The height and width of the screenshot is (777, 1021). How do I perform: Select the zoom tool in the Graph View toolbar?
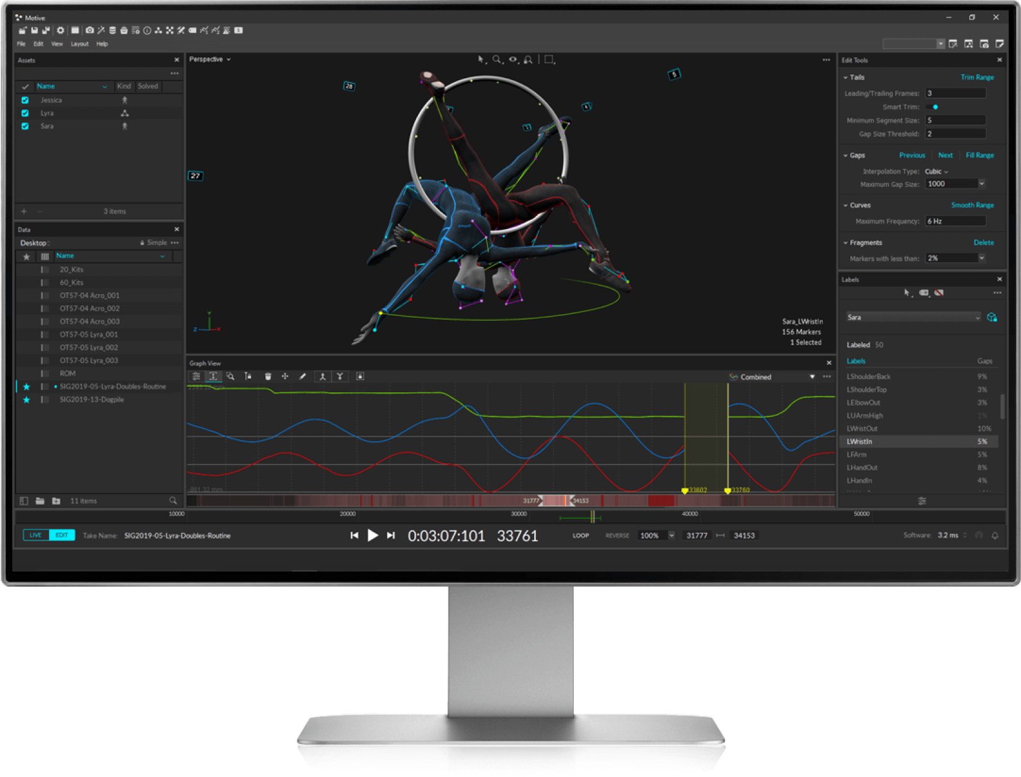pyautogui.click(x=230, y=377)
